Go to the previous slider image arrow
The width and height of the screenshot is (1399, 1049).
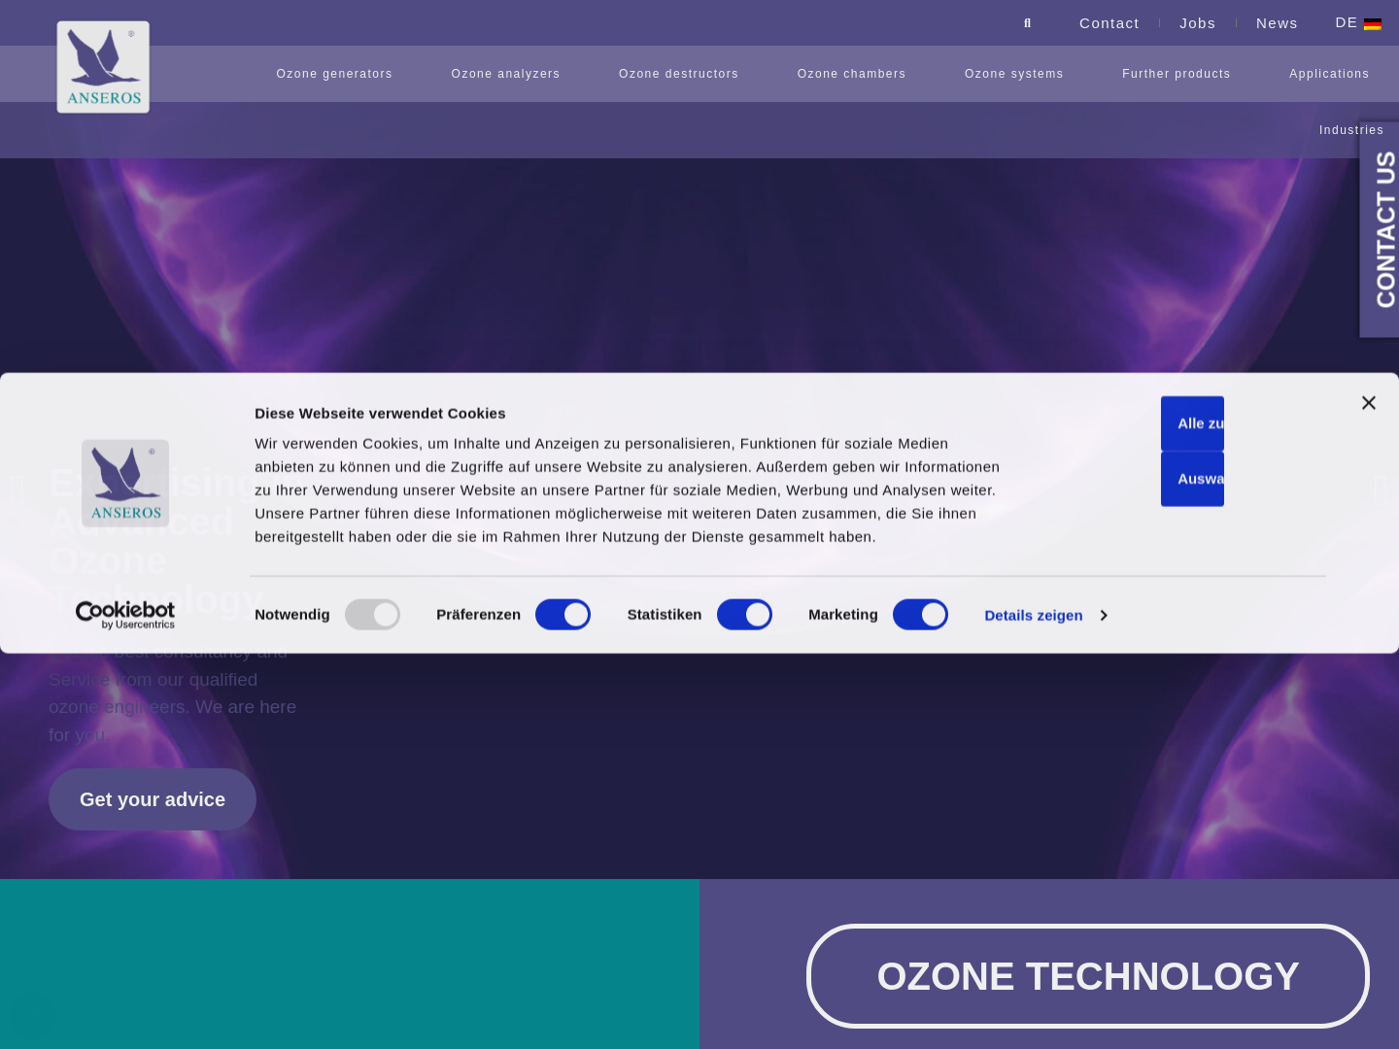click(17, 489)
